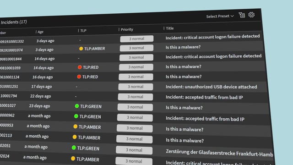Click 3 normal priority in Zerstörung row
Screen dimensions: 293x165
click(134, 150)
